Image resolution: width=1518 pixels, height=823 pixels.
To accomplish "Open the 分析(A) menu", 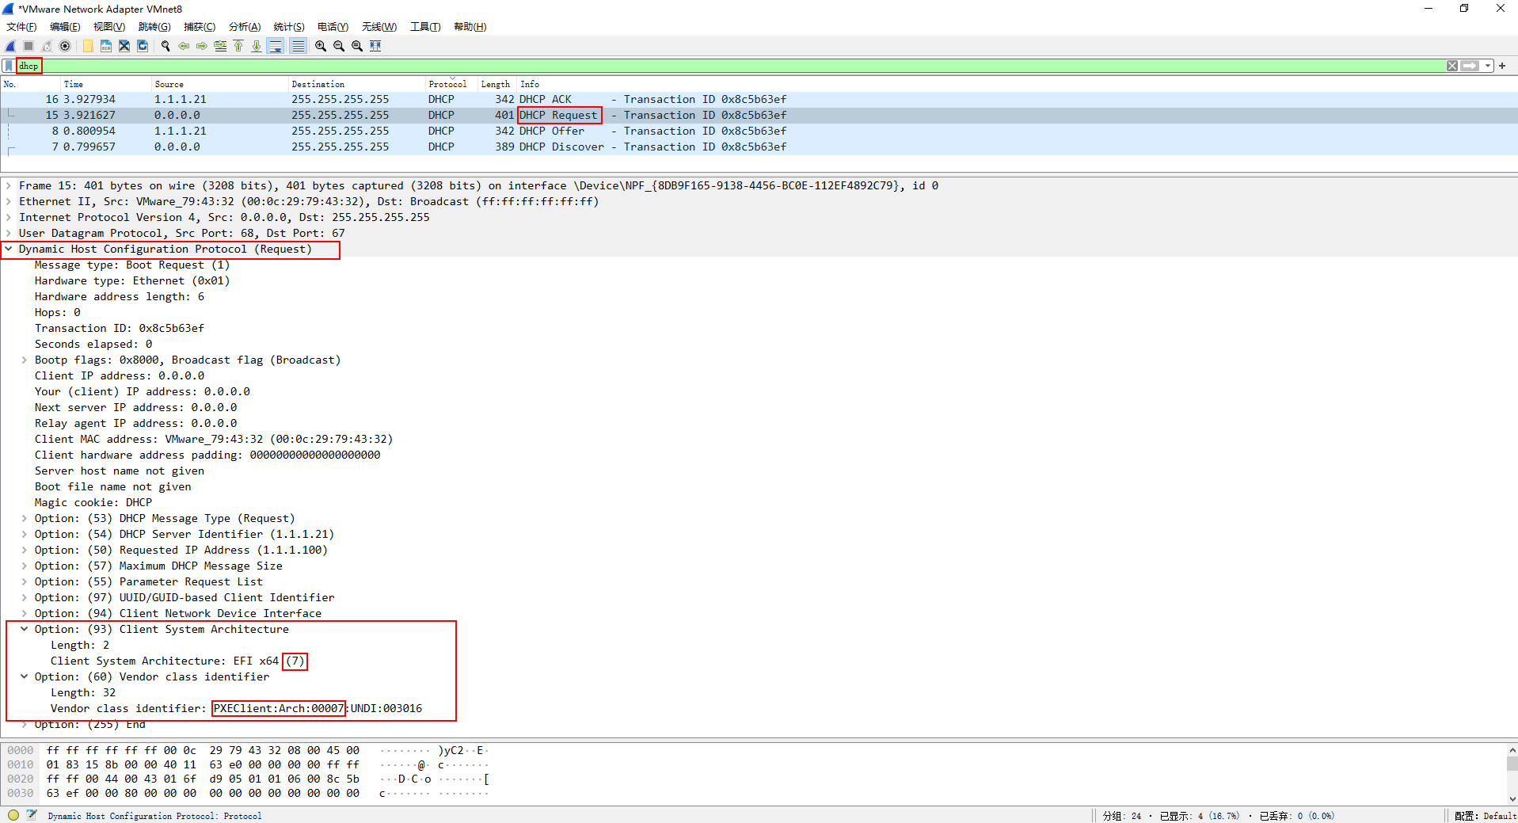I will pos(244,27).
